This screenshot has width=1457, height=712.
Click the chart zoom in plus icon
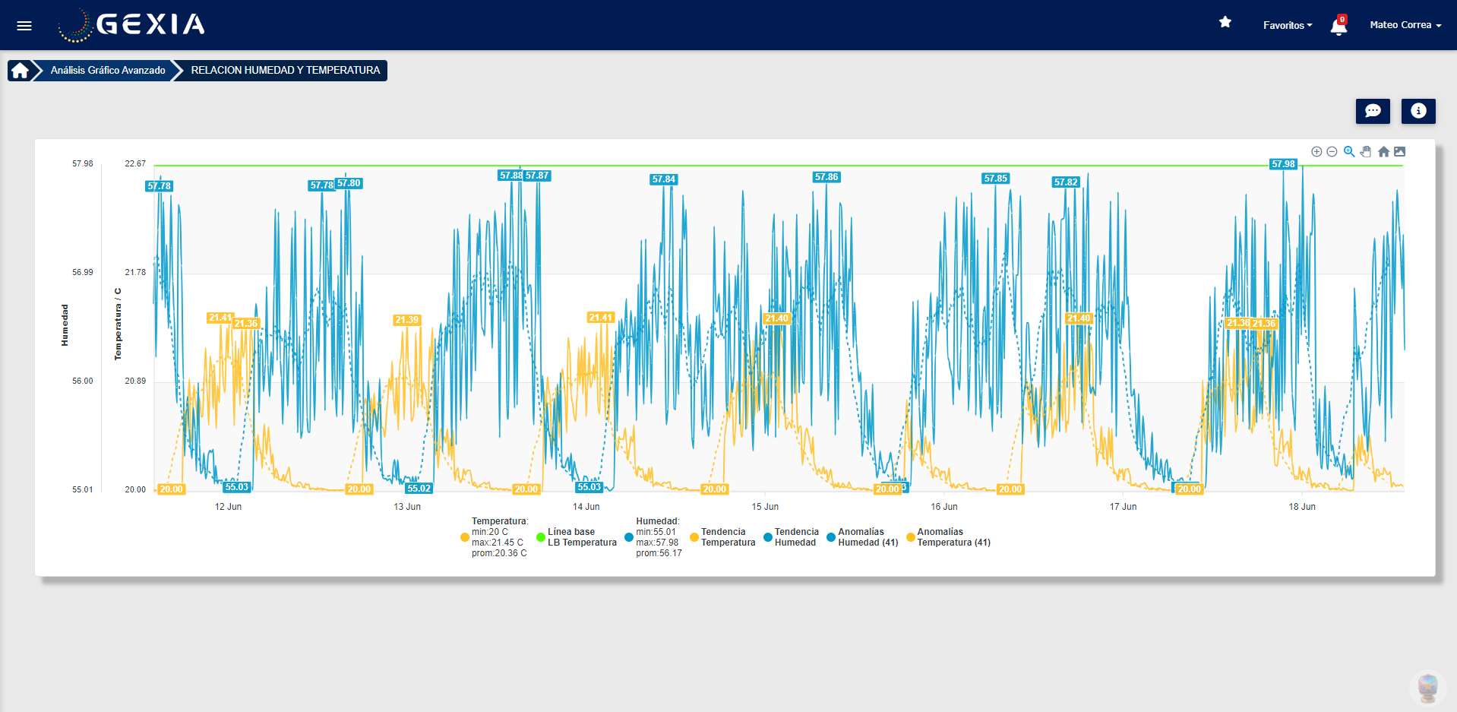pos(1316,152)
